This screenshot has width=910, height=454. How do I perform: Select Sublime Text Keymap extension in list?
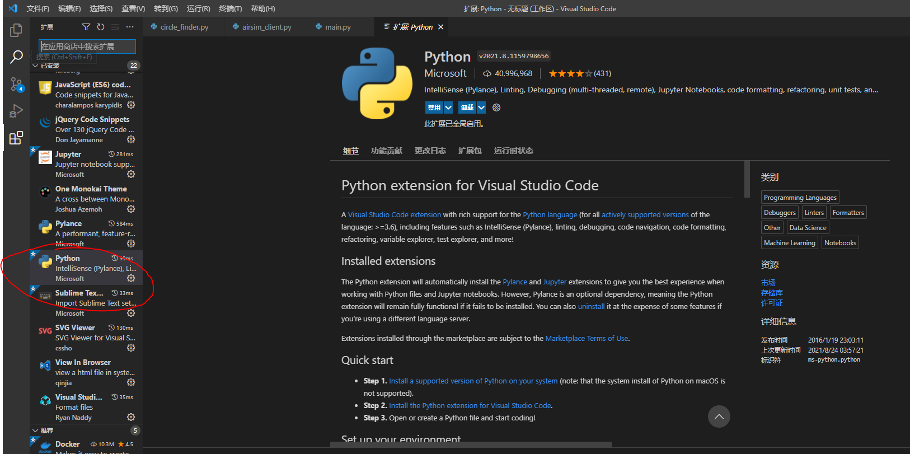pyautogui.click(x=87, y=303)
